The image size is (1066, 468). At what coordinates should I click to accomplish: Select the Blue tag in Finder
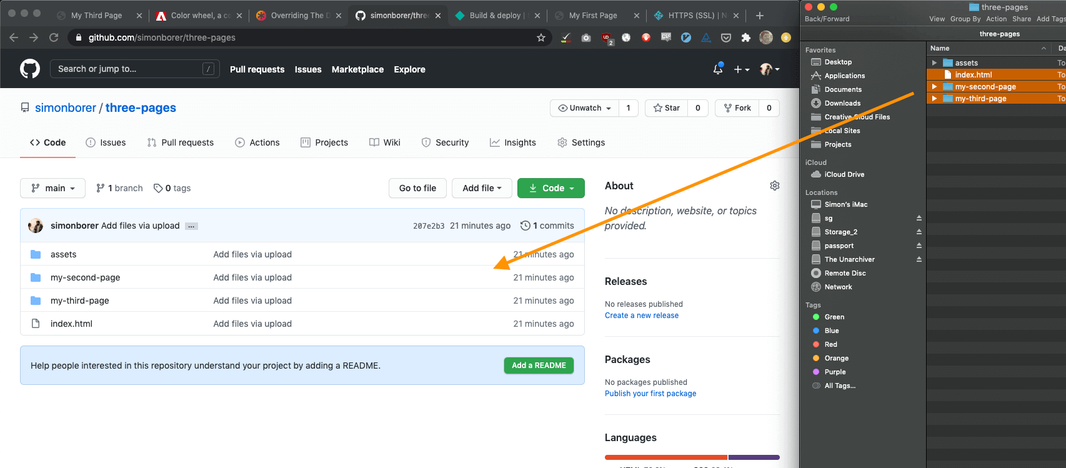pyautogui.click(x=826, y=331)
